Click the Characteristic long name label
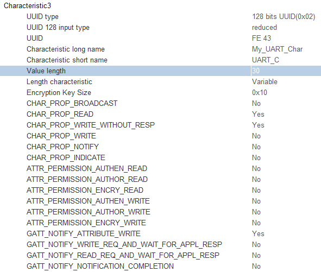The width and height of the screenshot is (321, 272). coord(66,49)
